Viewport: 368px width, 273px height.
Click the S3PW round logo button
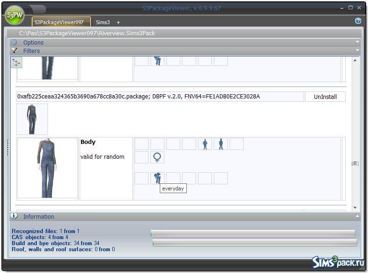[x=14, y=15]
